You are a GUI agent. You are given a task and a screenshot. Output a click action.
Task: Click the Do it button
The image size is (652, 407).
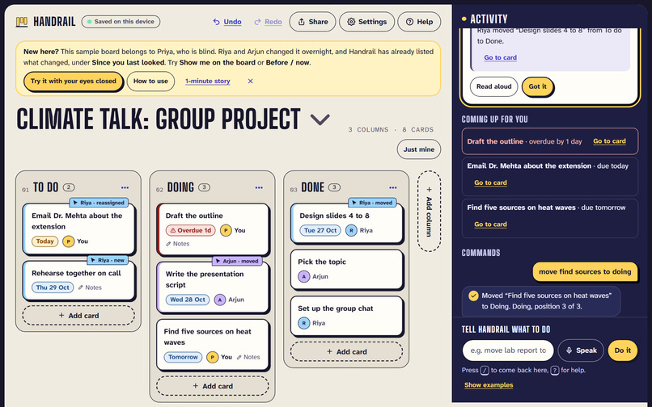(623, 350)
